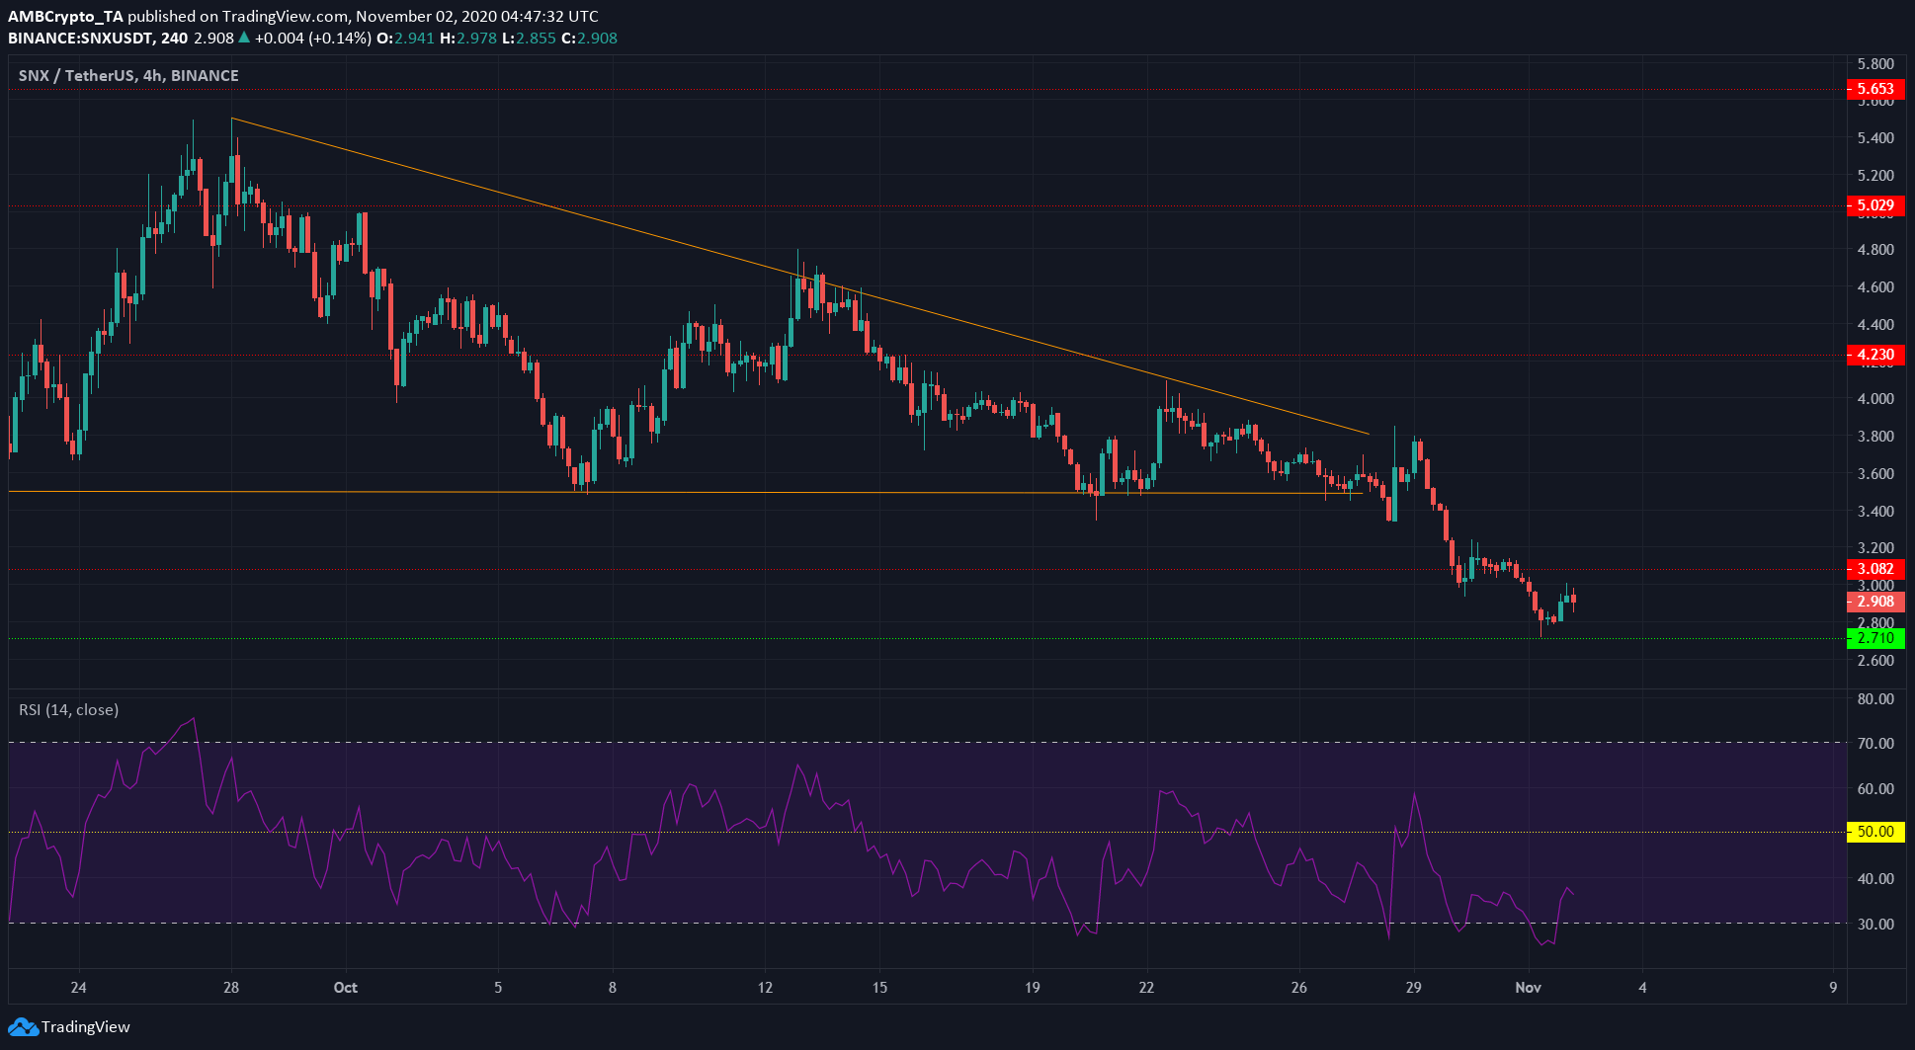Click the 3.082 red price tag

pos(1875,569)
